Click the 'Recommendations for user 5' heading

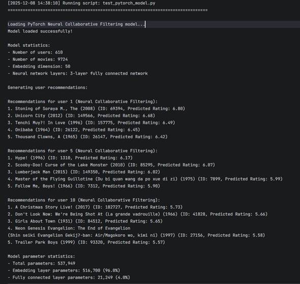83,151
